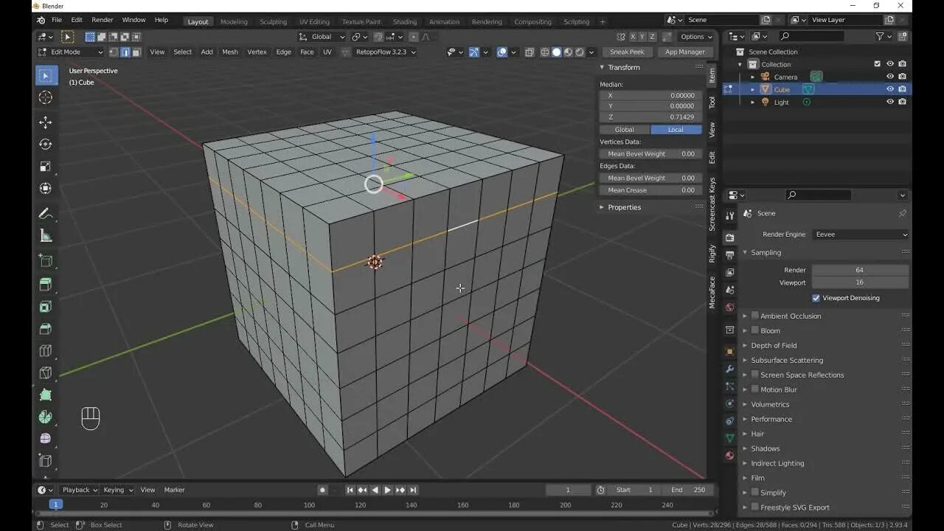Switch to the Sculpting workspace tab

(x=273, y=21)
